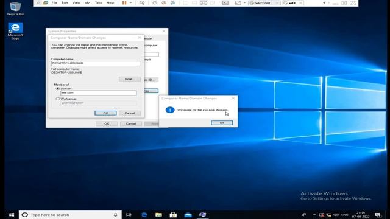The width and height of the screenshot is (390, 219).
Task: Expand the stretch display dropdown arrow
Action: coord(244,2)
